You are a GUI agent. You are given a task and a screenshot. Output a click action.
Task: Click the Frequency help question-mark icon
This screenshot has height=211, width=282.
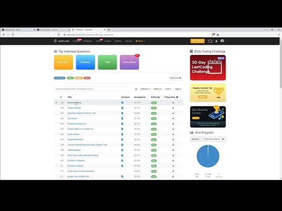pos(177,97)
